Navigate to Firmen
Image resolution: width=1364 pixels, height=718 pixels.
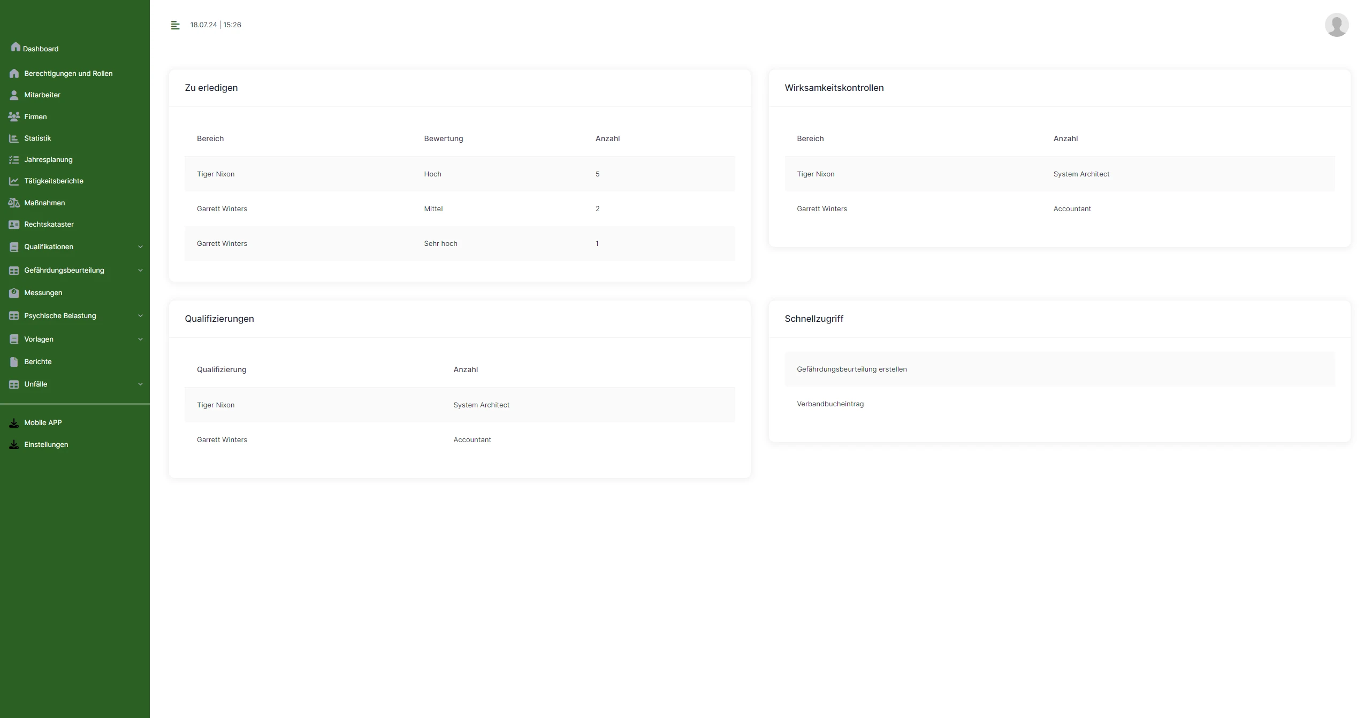35,117
